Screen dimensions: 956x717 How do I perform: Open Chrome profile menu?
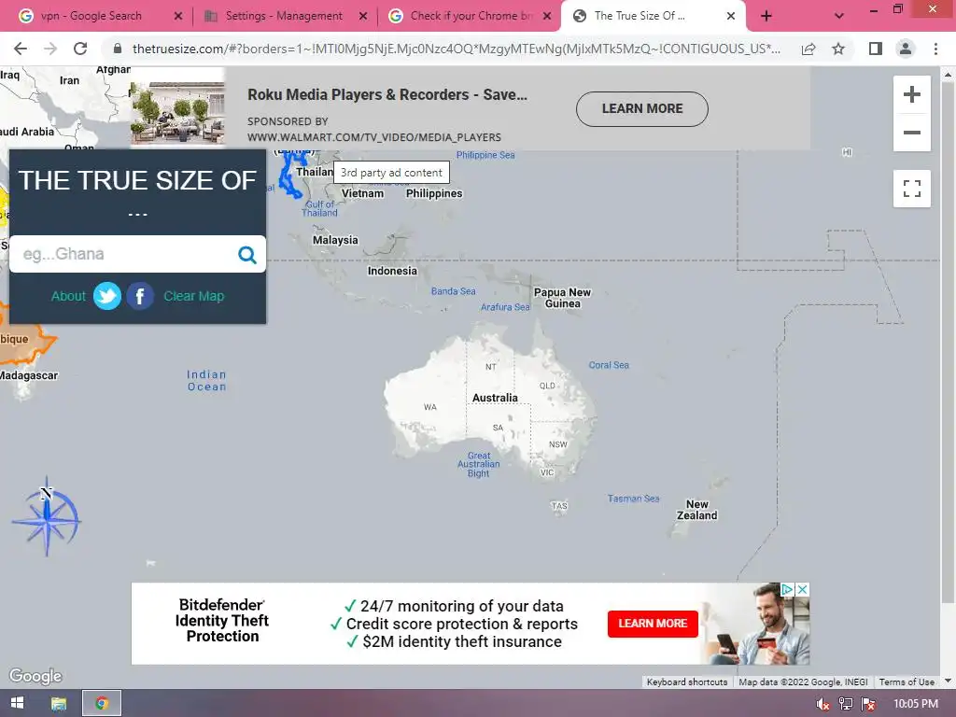906,49
